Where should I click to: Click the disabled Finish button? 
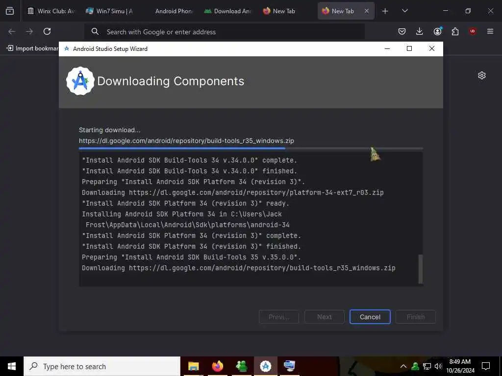point(416,317)
